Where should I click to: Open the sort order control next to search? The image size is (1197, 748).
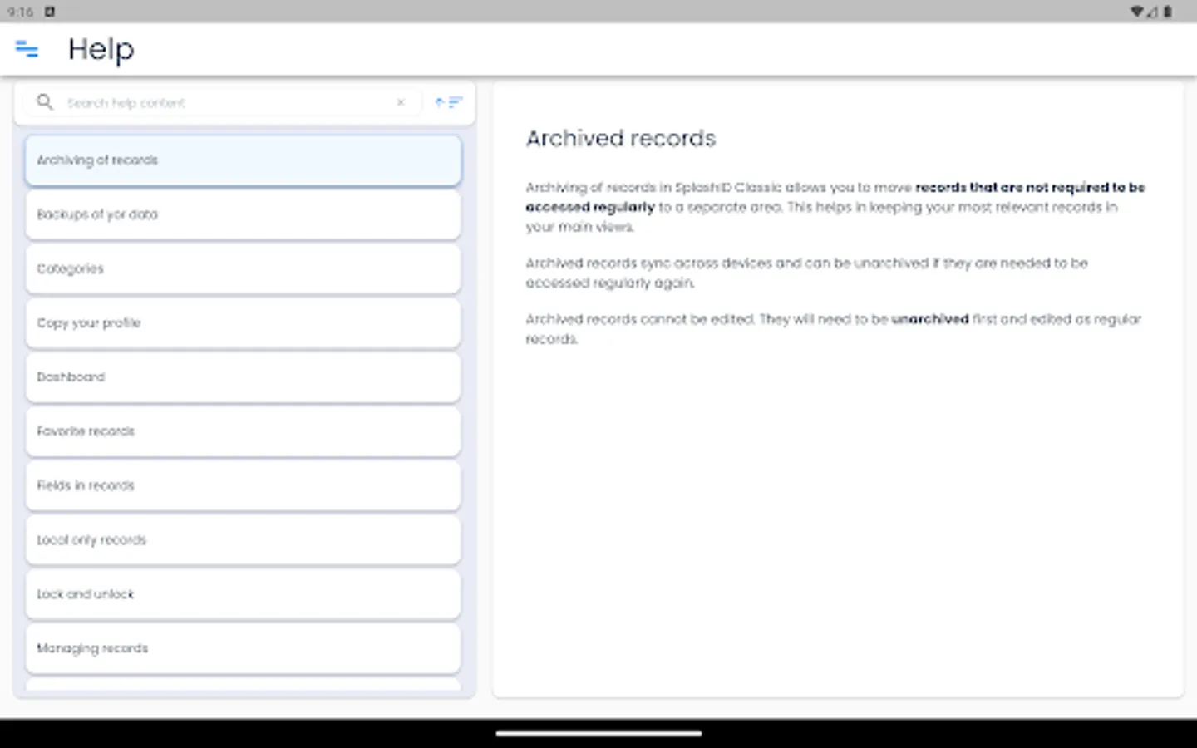447,102
